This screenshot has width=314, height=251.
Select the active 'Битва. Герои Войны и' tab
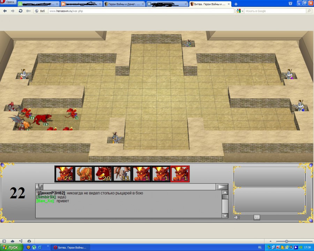pos(210,4)
